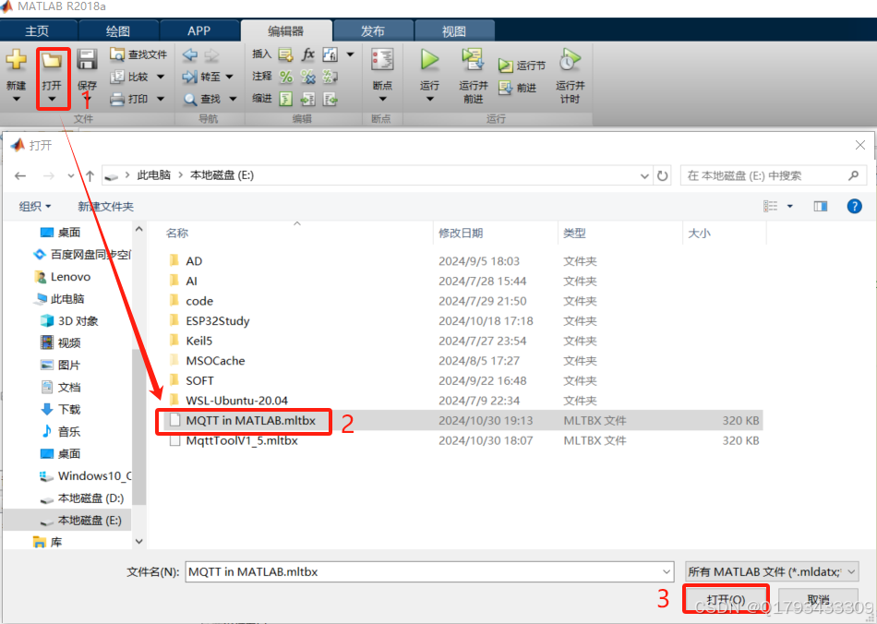This screenshot has height=624, width=877.
Task: Click the decrease indent icon
Action: tap(330, 99)
